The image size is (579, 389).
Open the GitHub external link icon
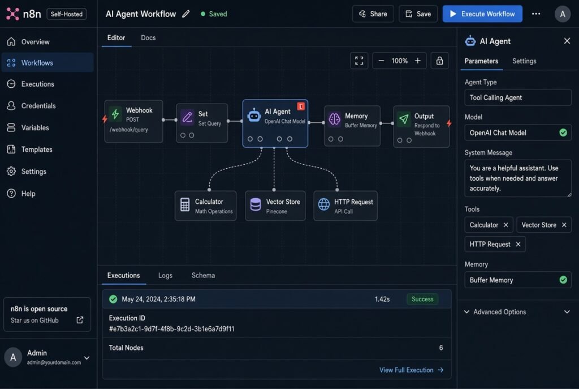(80, 320)
